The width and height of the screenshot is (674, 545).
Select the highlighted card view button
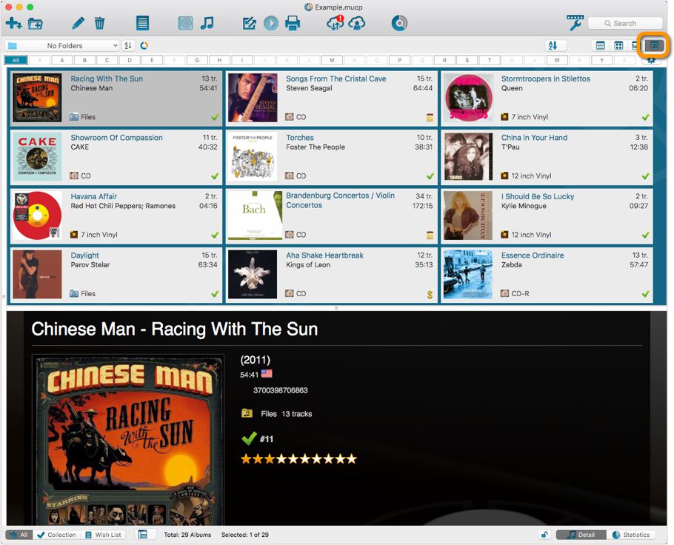point(654,46)
